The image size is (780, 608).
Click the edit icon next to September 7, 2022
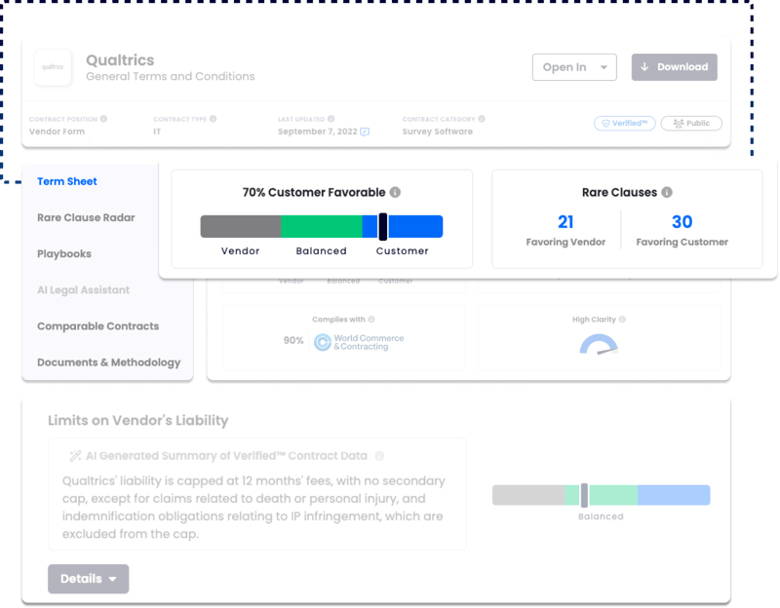tap(365, 132)
